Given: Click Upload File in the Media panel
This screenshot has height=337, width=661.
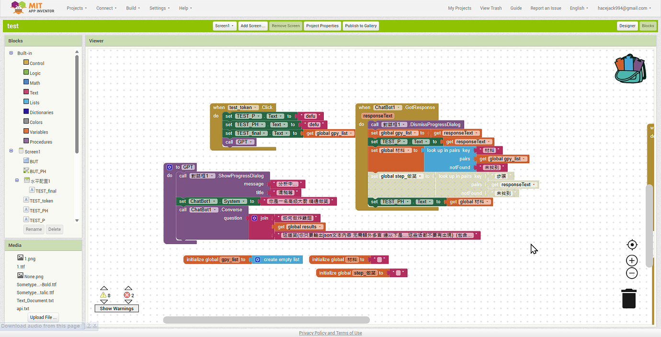Looking at the screenshot, I should pos(43,317).
